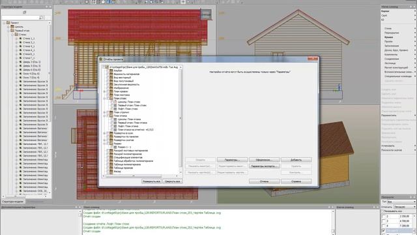Click the drawing icon beside Разрез 1 - 1
This screenshot has width=417, height=235.
[115, 147]
